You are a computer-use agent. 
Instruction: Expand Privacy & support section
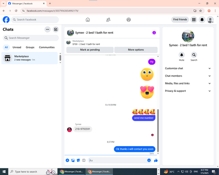(x=188, y=91)
